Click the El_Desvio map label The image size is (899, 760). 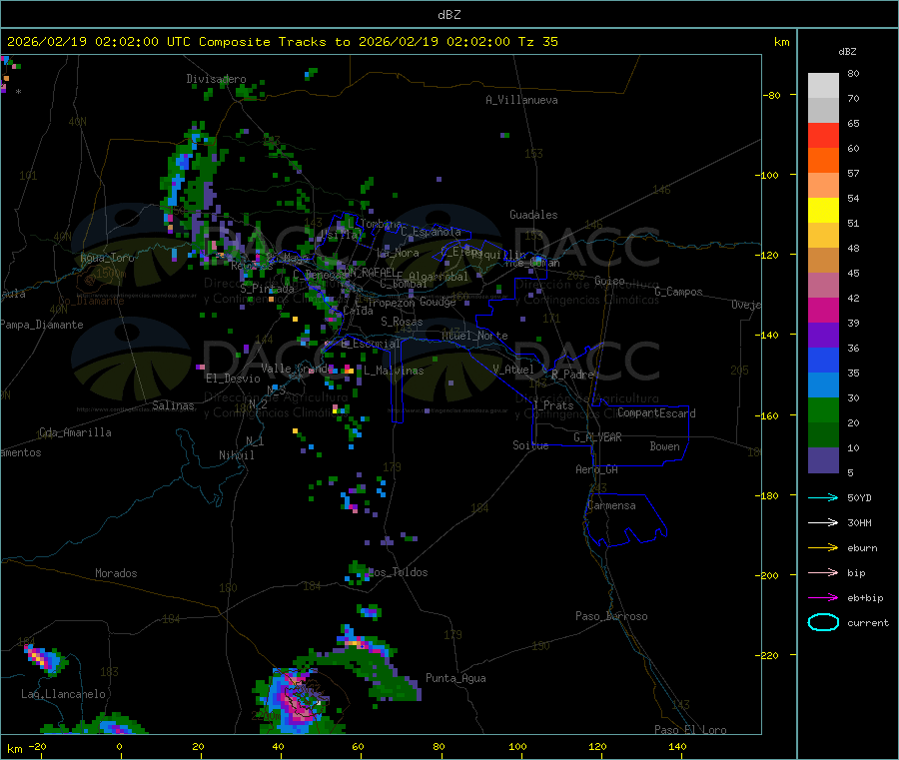point(233,379)
